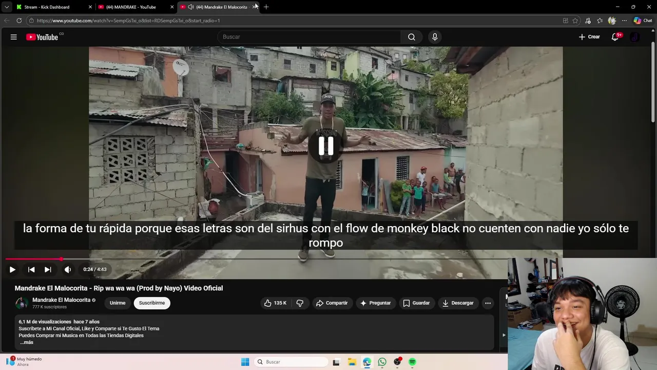Go to YouTube home via logo
The height and width of the screenshot is (370, 657).
tap(42, 37)
